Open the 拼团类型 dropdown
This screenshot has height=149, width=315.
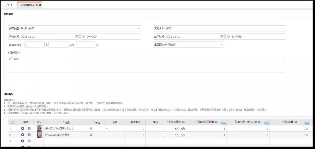pos(138,29)
